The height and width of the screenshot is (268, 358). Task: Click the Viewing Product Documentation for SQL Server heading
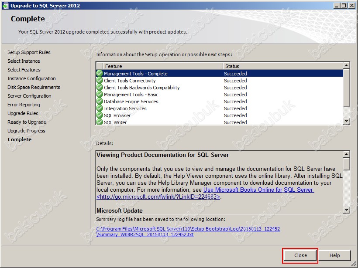pyautogui.click(x=162, y=155)
